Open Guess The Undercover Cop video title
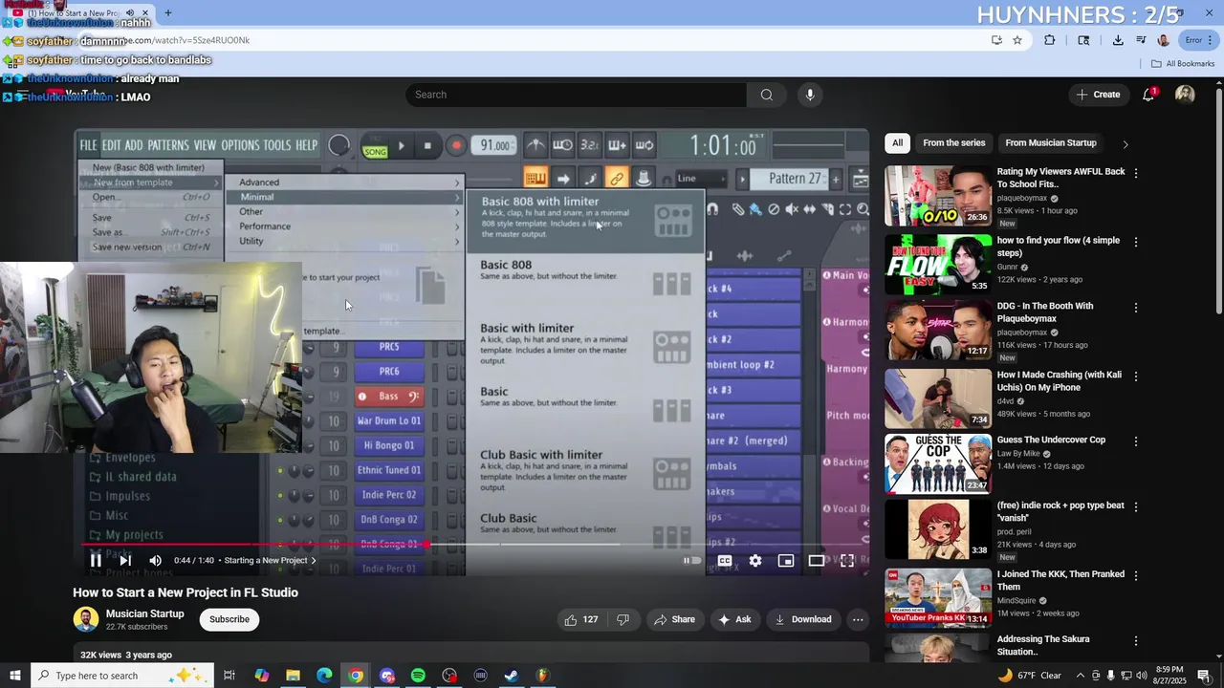The height and width of the screenshot is (688, 1224). click(x=1051, y=440)
